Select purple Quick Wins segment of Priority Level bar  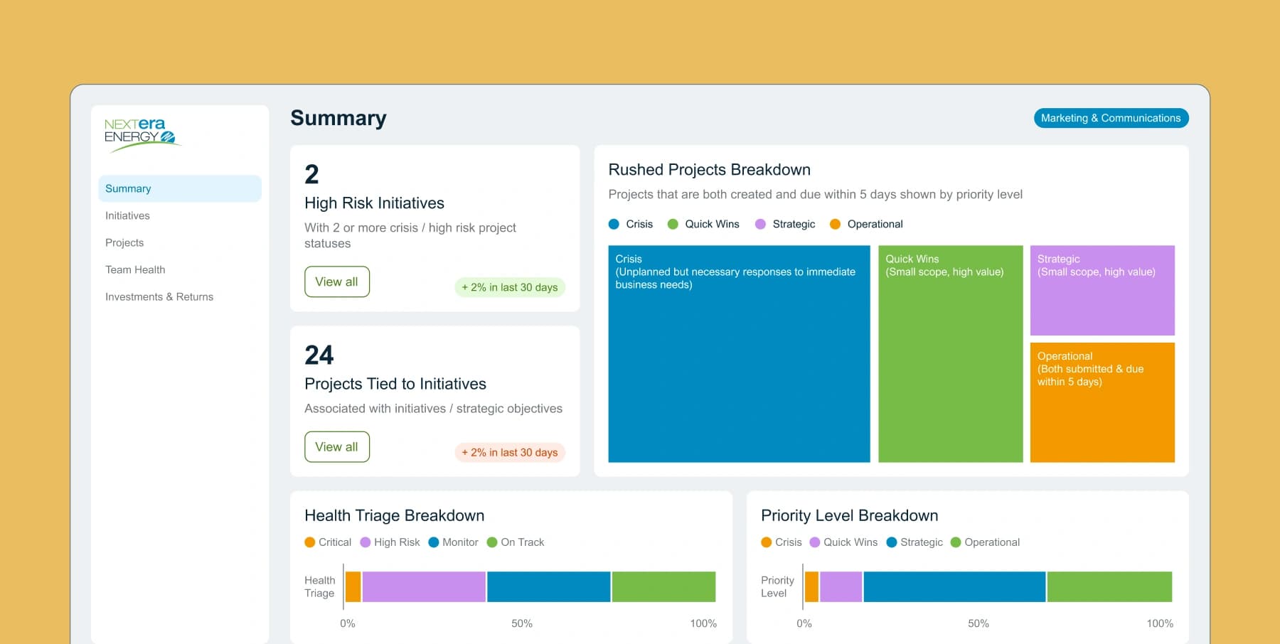pyautogui.click(x=841, y=587)
